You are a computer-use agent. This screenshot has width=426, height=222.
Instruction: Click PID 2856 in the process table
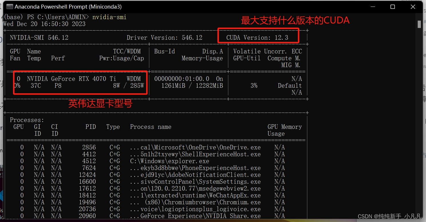pos(89,147)
